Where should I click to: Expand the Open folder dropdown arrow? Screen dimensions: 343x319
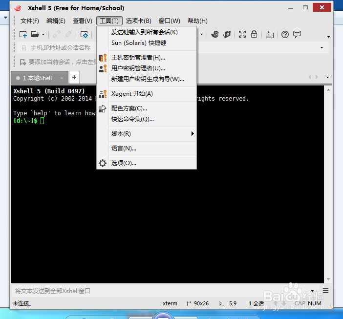43,35
